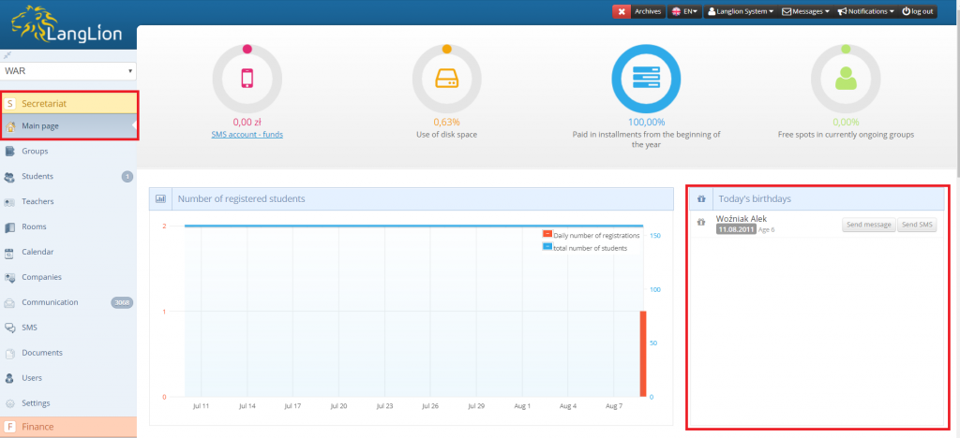Open the Messages dropdown
Viewport: 960px width, 438px height.
(807, 12)
